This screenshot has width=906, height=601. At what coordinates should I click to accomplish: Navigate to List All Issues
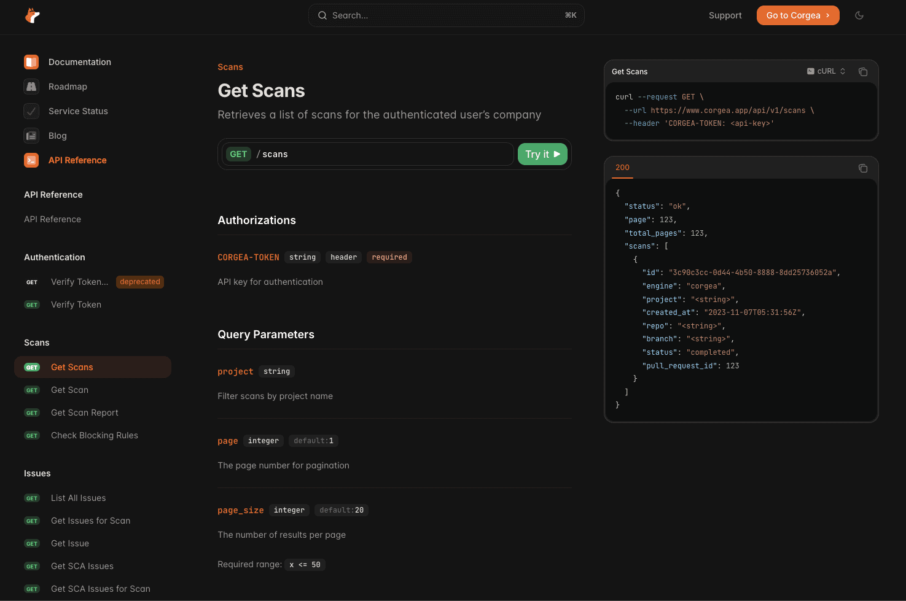click(79, 498)
